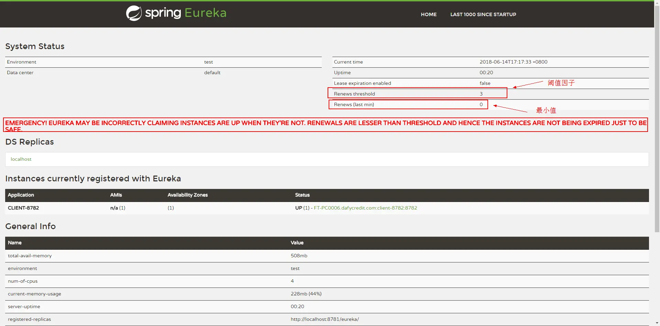This screenshot has width=660, height=326.
Task: Open the FT-PC0006 client-8782 instance link
Action: pos(365,208)
